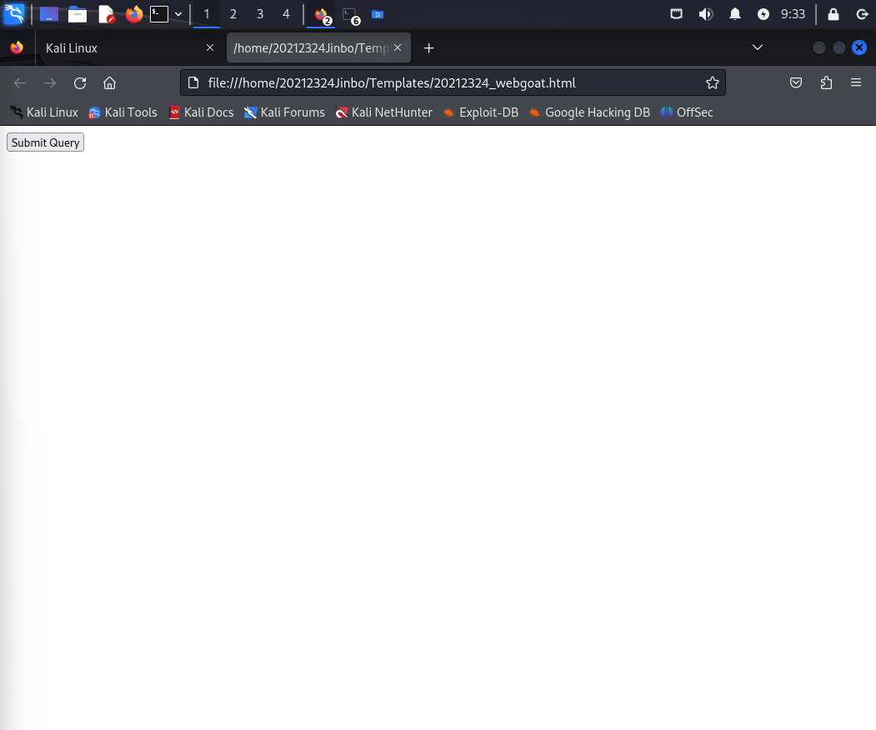This screenshot has height=730, width=876.
Task: Switch to workspace 3
Action: tap(260, 14)
